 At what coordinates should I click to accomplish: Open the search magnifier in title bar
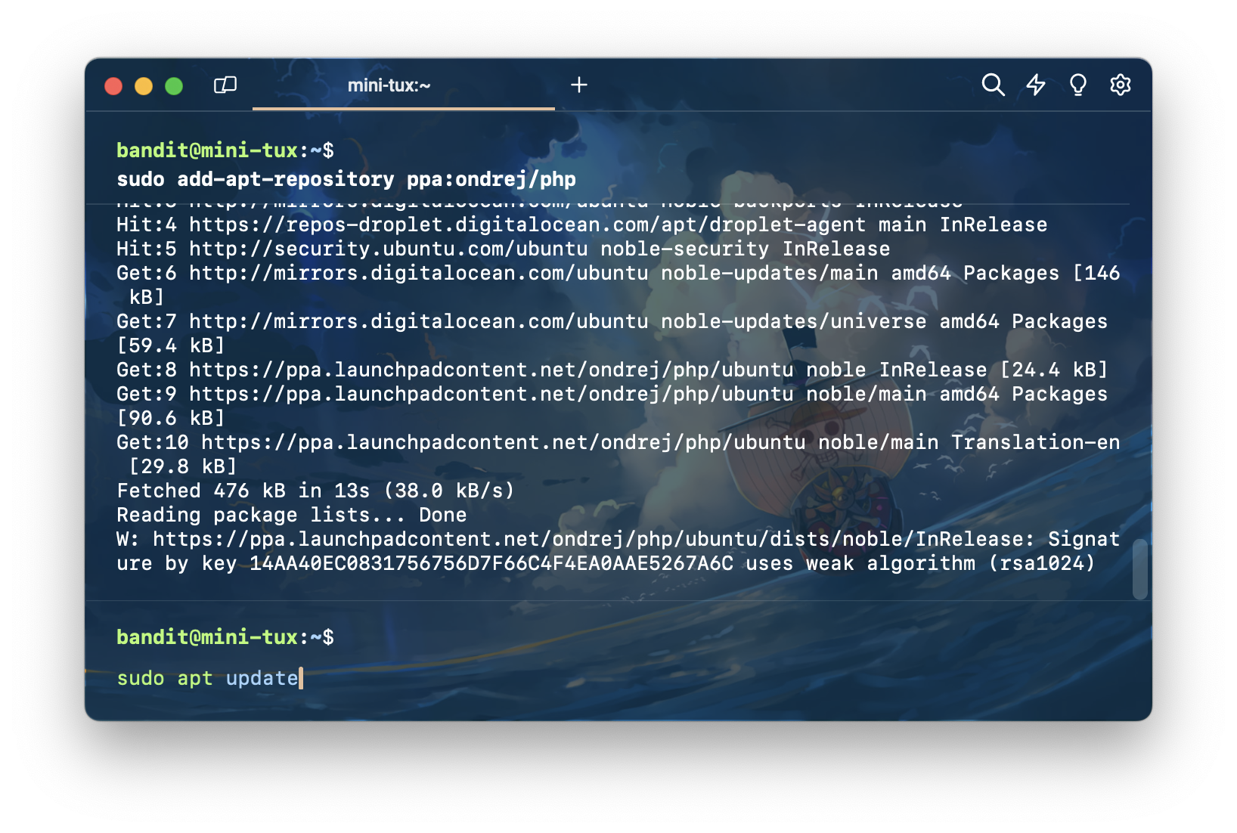pyautogui.click(x=993, y=85)
